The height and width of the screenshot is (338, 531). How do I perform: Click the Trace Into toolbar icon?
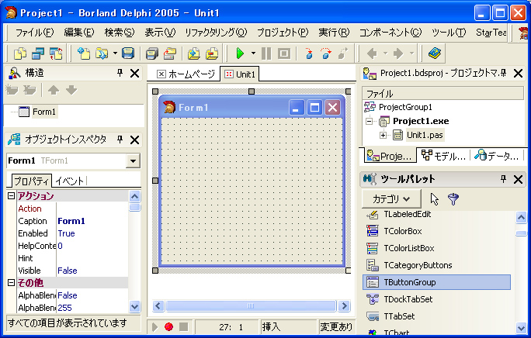[x=309, y=53]
